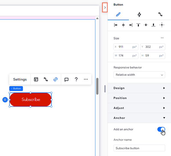Center button both ways icon

pyautogui.click(x=162, y=25)
